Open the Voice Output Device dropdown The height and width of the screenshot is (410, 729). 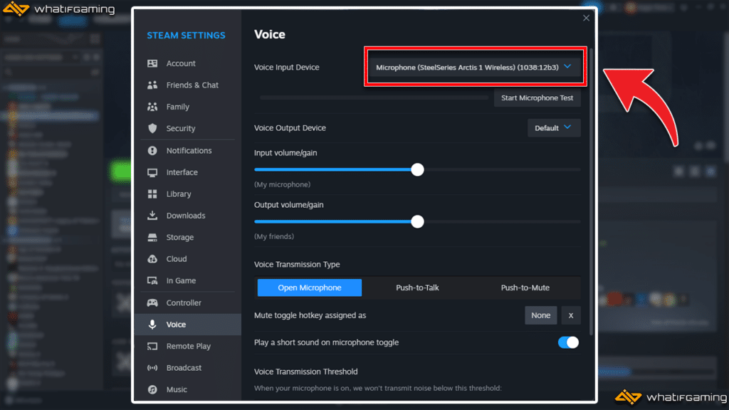point(554,128)
